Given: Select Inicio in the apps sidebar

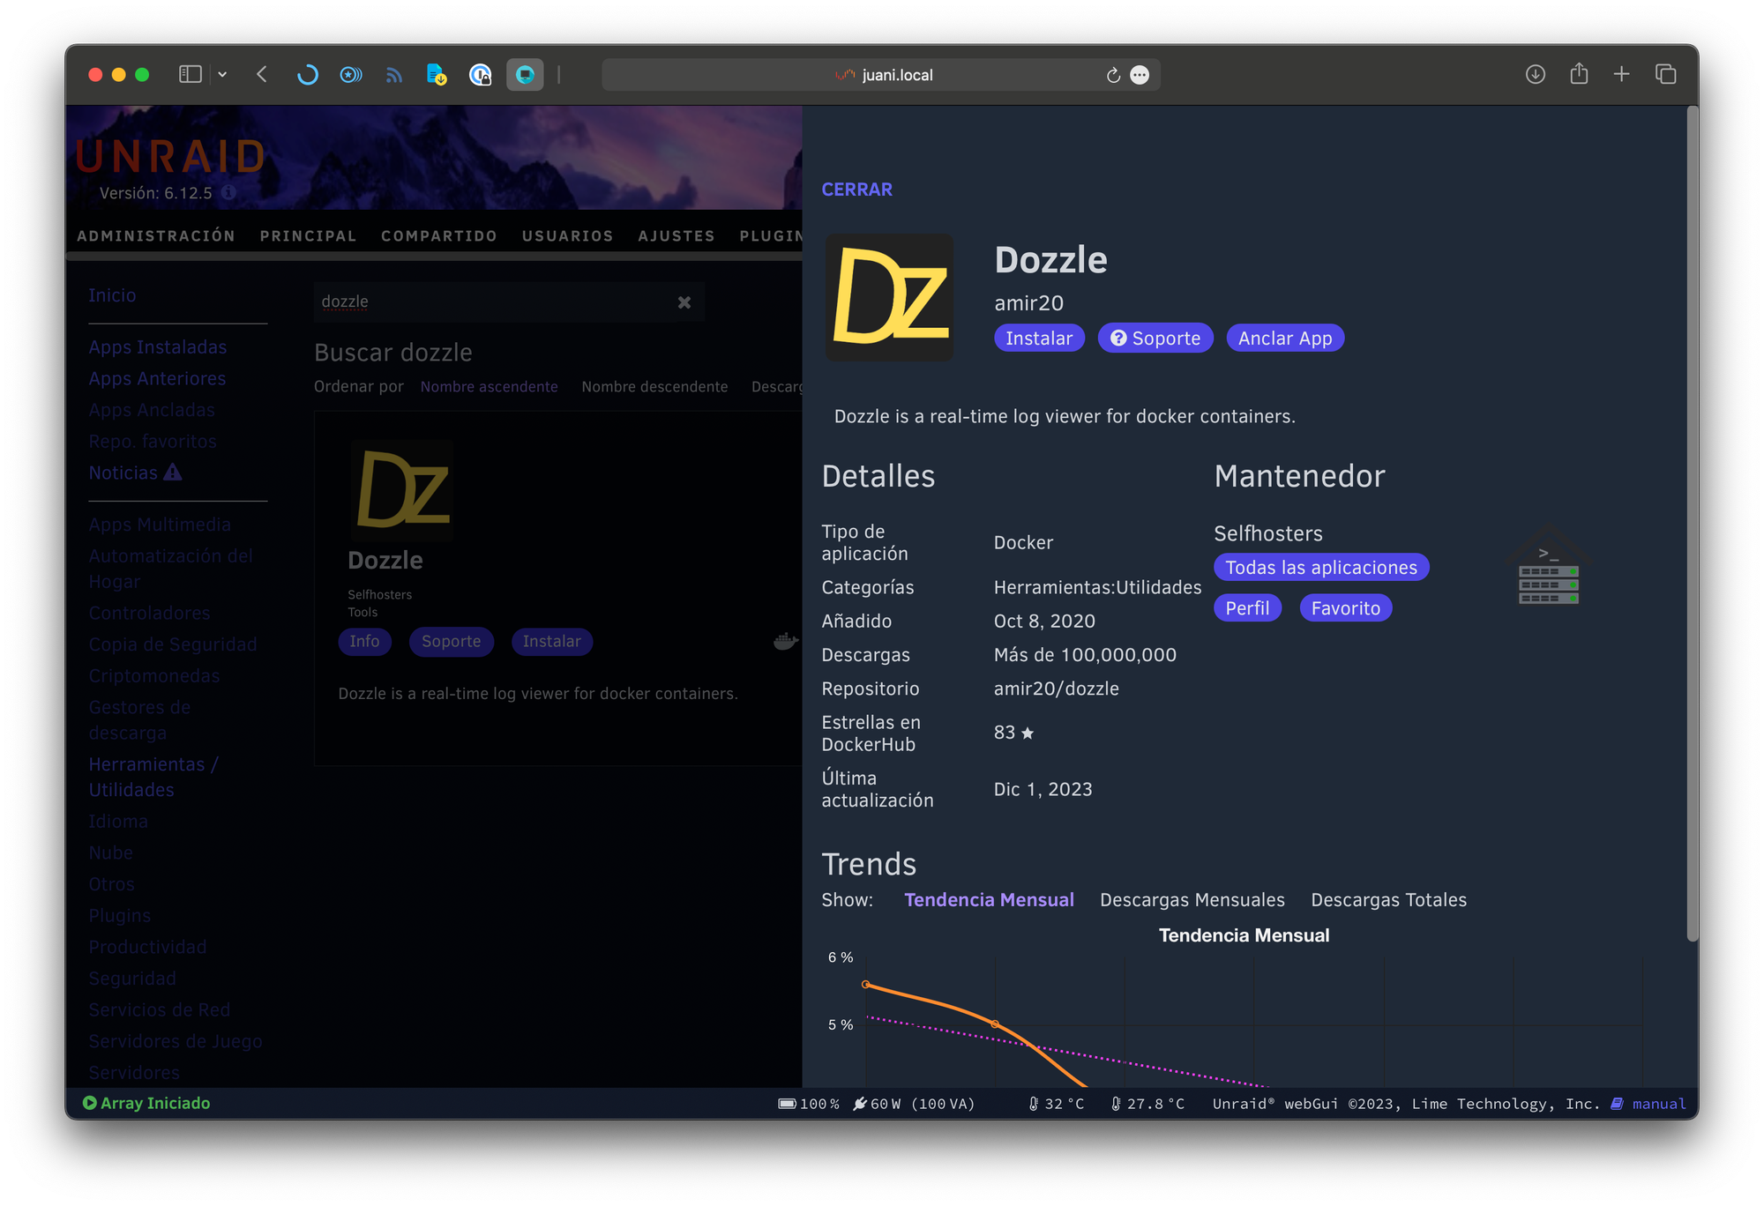Looking at the screenshot, I should tap(112, 295).
